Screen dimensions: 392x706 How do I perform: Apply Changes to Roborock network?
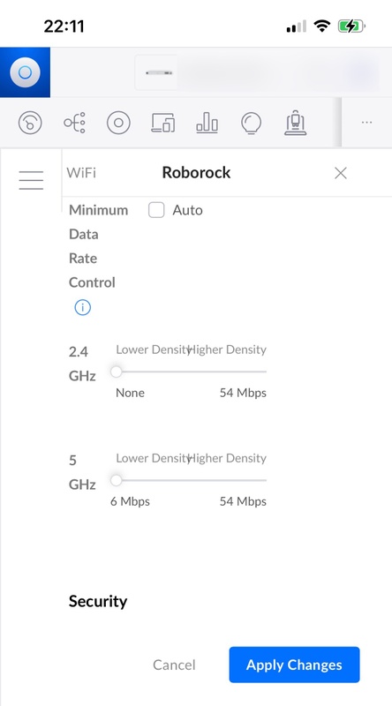tap(294, 665)
